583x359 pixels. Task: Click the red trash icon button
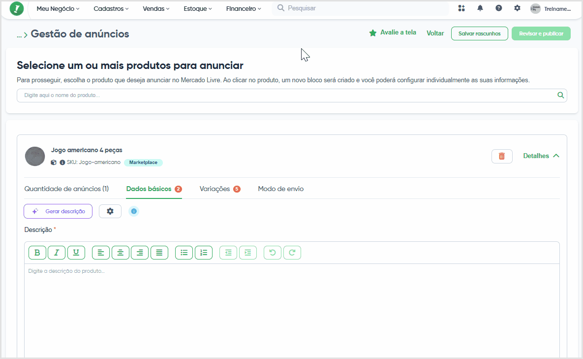[502, 156]
